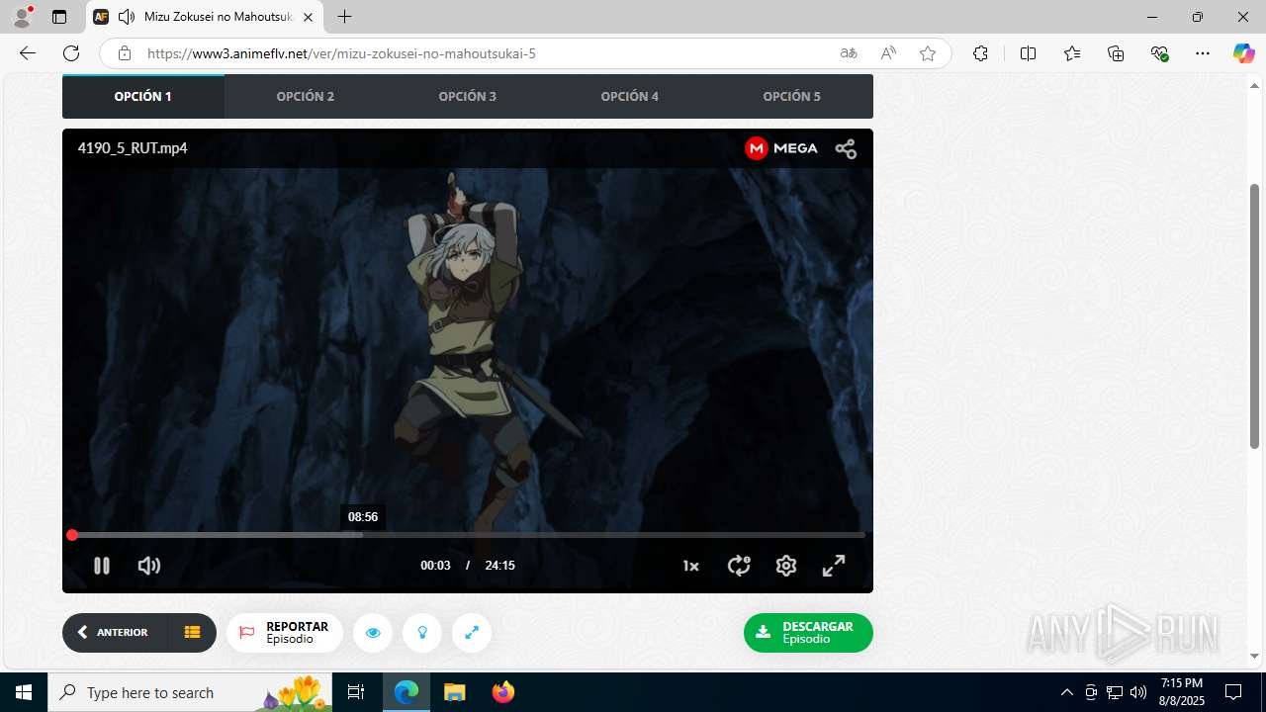Open browser essentials icon

pos(1159,53)
